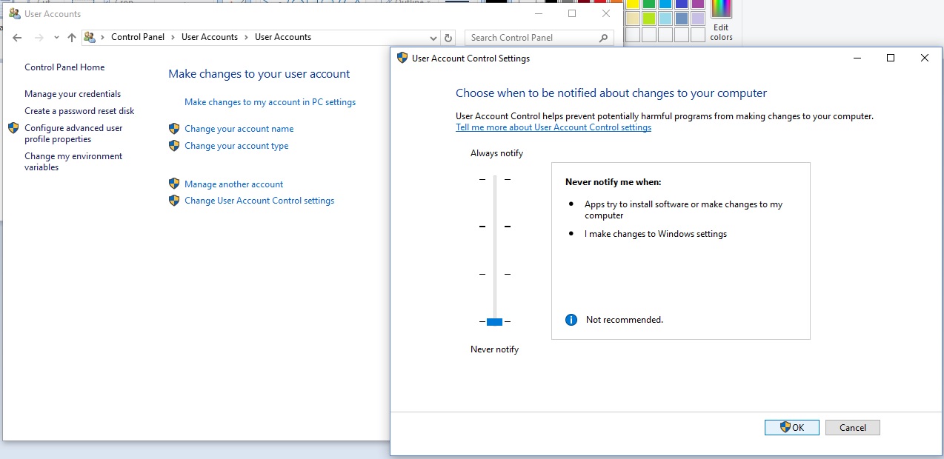
Task: Pick the blue-gray swatch in Paint
Action: pos(682,19)
